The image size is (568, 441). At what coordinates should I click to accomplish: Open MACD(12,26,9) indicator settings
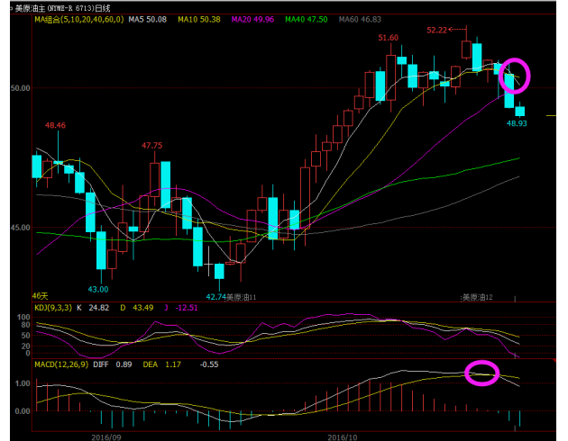click(x=61, y=364)
